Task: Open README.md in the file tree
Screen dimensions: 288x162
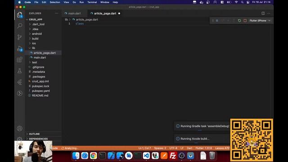Action: tap(43, 96)
